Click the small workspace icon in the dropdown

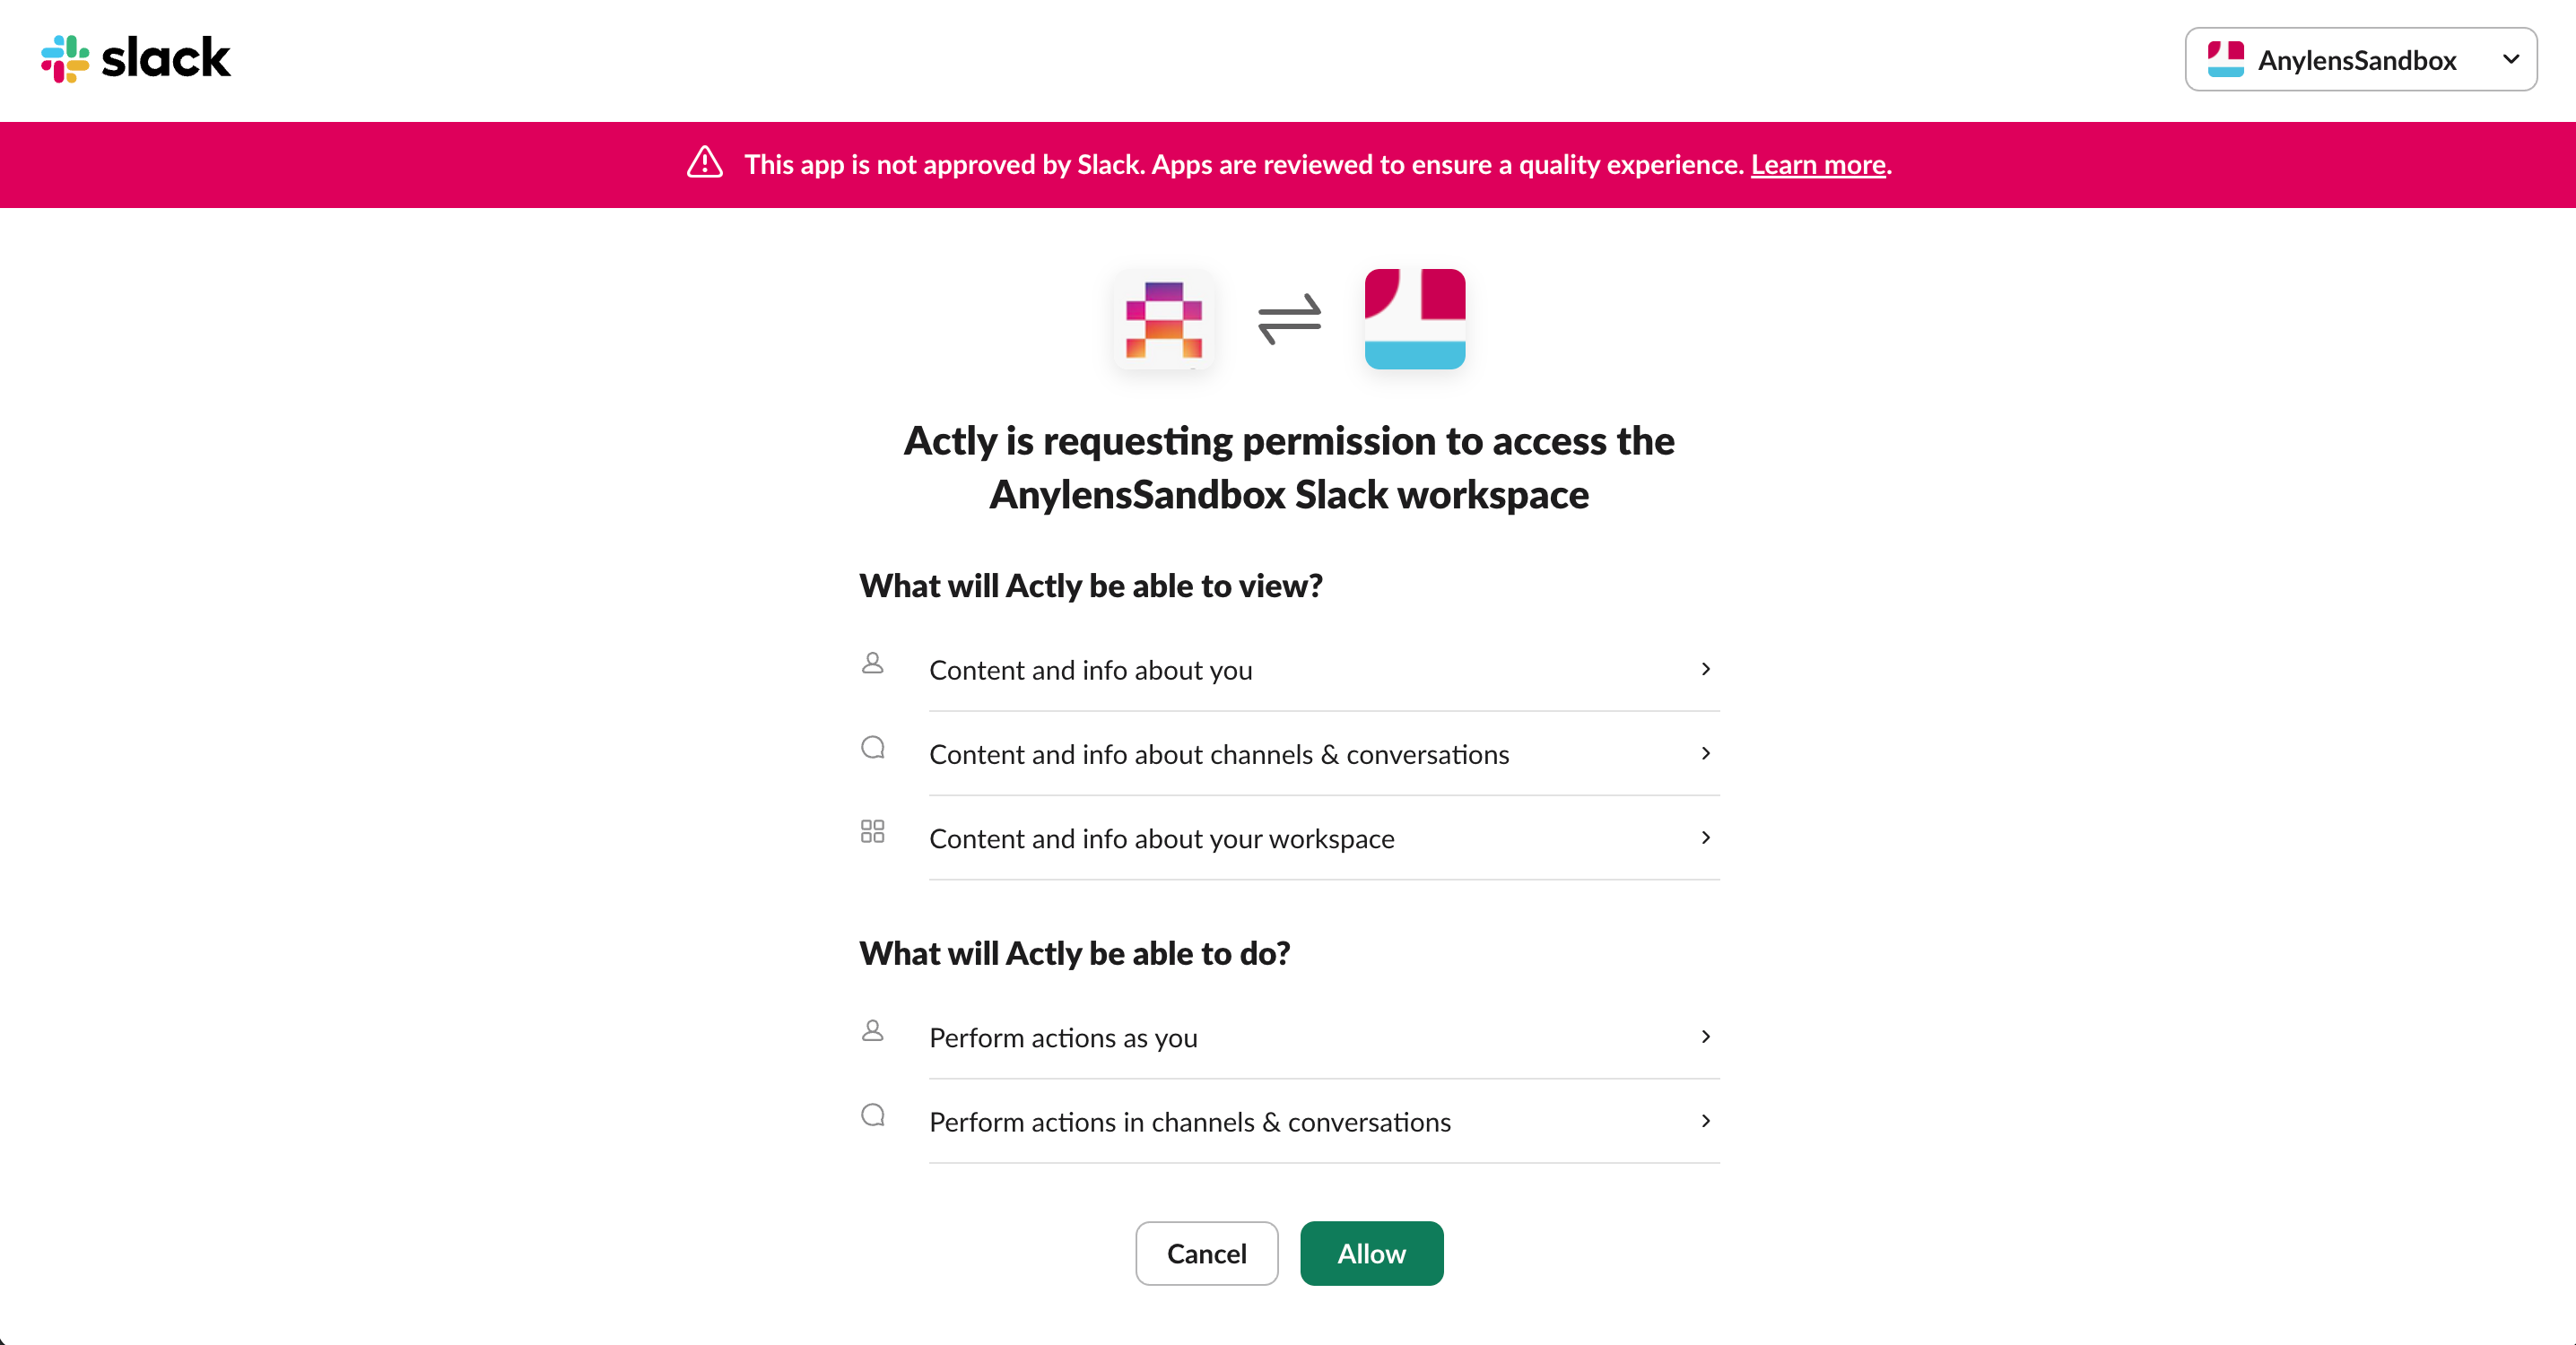[x=2226, y=59]
